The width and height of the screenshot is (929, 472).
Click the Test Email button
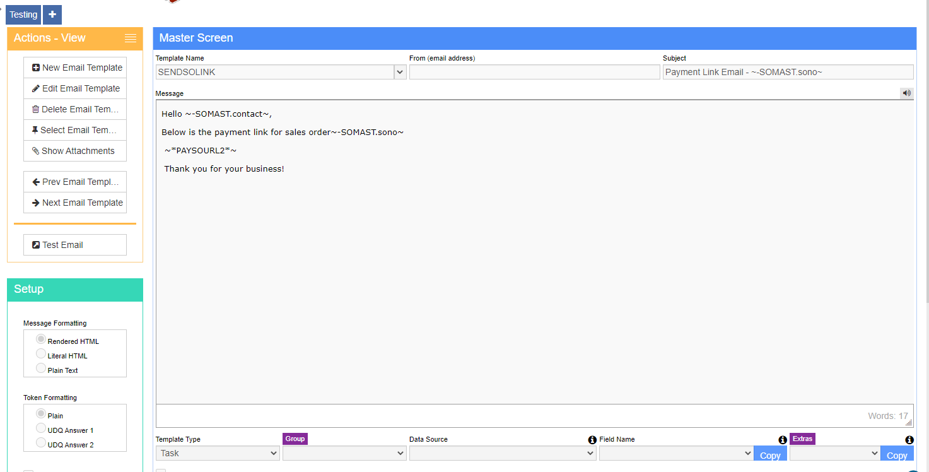point(75,245)
